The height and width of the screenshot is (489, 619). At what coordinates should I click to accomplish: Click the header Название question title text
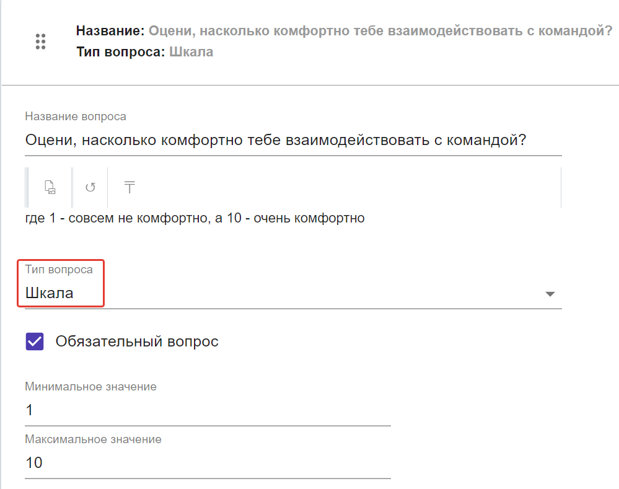[x=344, y=30]
